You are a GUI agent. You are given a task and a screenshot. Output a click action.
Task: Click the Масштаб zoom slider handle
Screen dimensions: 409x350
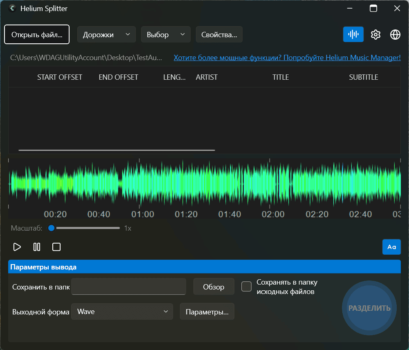(x=52, y=228)
